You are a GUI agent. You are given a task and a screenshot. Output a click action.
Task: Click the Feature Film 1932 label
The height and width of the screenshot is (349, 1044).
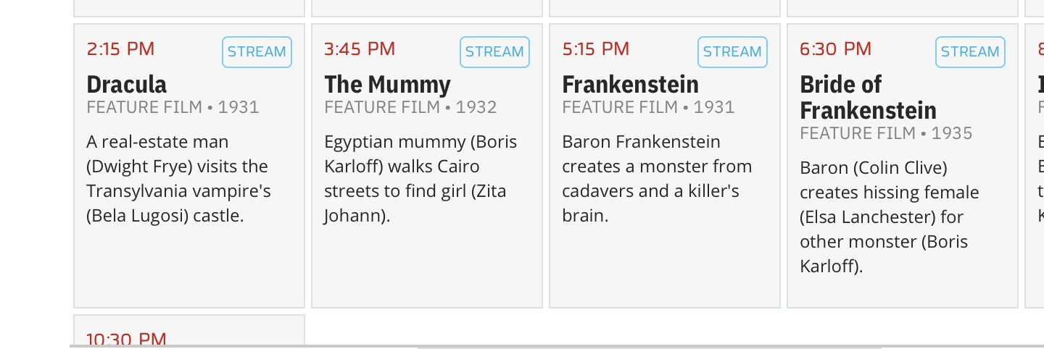[410, 108]
